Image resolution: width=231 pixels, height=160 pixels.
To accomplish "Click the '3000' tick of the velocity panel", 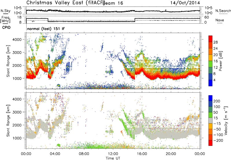I will point(17,112).
